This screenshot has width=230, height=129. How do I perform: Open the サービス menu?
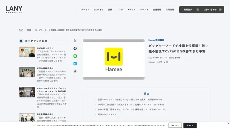pos(86,10)
